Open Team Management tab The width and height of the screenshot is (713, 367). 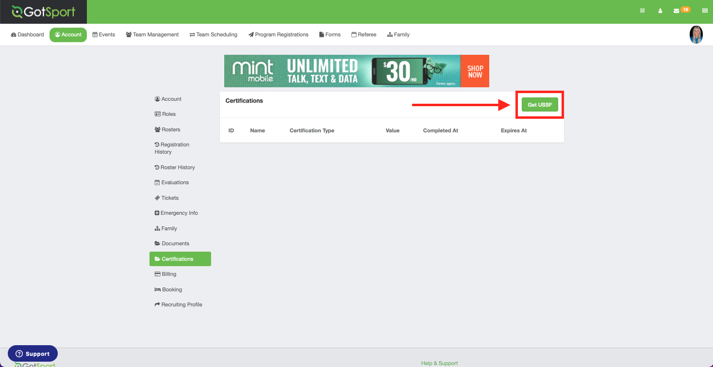(x=152, y=34)
